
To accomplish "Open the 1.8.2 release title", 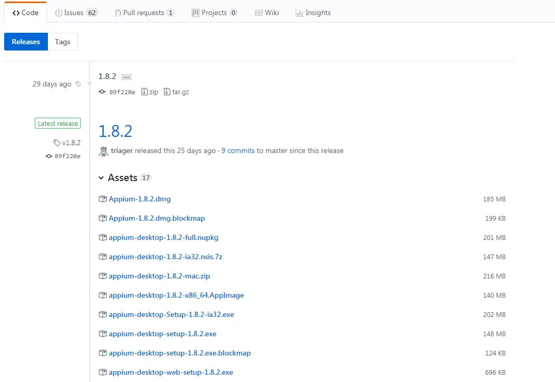I will tap(116, 131).
